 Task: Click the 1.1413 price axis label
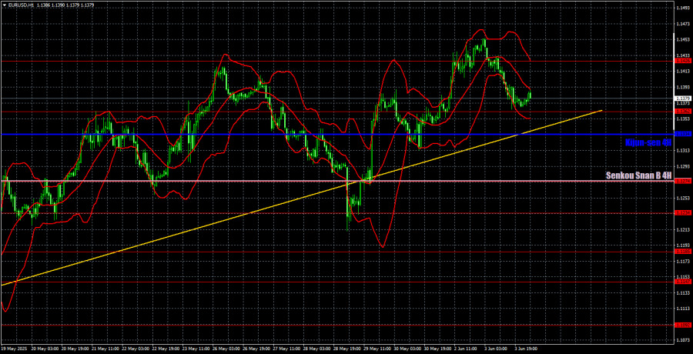(683, 71)
